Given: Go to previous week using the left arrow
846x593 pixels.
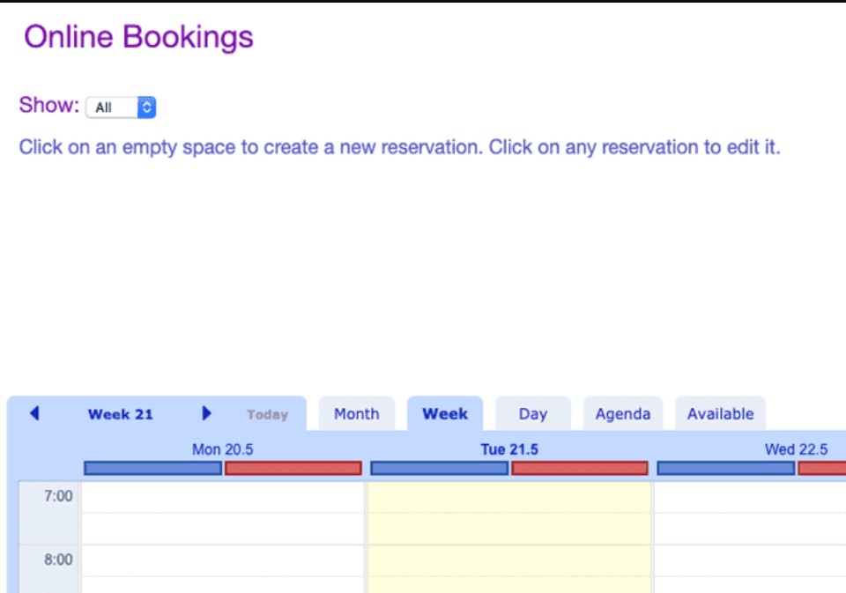Looking at the screenshot, I should (33, 413).
